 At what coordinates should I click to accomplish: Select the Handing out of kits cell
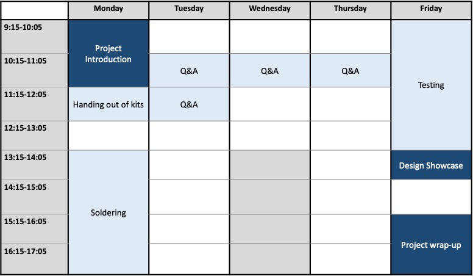[x=108, y=104]
